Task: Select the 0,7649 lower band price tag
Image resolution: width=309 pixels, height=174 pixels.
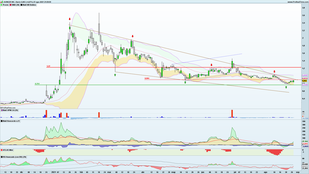Action: [x=305, y=85]
